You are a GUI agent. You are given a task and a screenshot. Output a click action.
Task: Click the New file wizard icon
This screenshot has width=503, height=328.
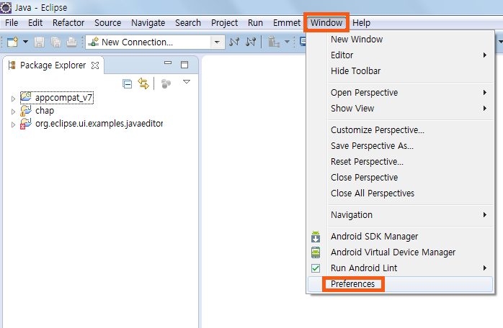tap(12, 42)
